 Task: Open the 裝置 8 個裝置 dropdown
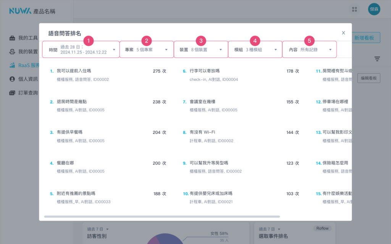(201, 50)
